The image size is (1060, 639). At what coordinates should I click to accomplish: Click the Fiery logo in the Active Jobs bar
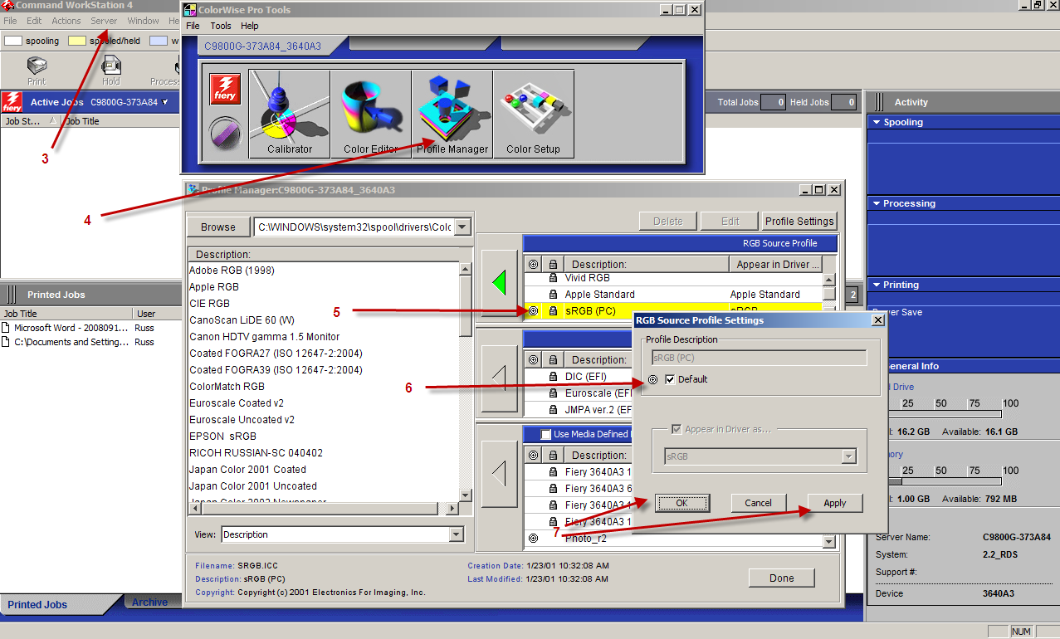click(x=12, y=102)
